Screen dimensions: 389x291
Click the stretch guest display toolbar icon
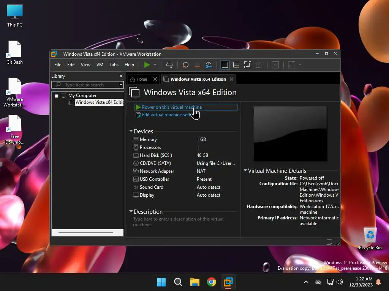(x=292, y=65)
